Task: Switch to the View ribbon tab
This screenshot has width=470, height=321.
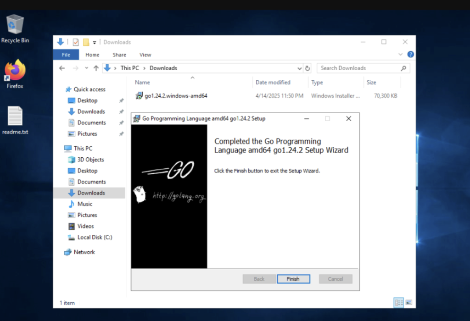Action: 145,55
